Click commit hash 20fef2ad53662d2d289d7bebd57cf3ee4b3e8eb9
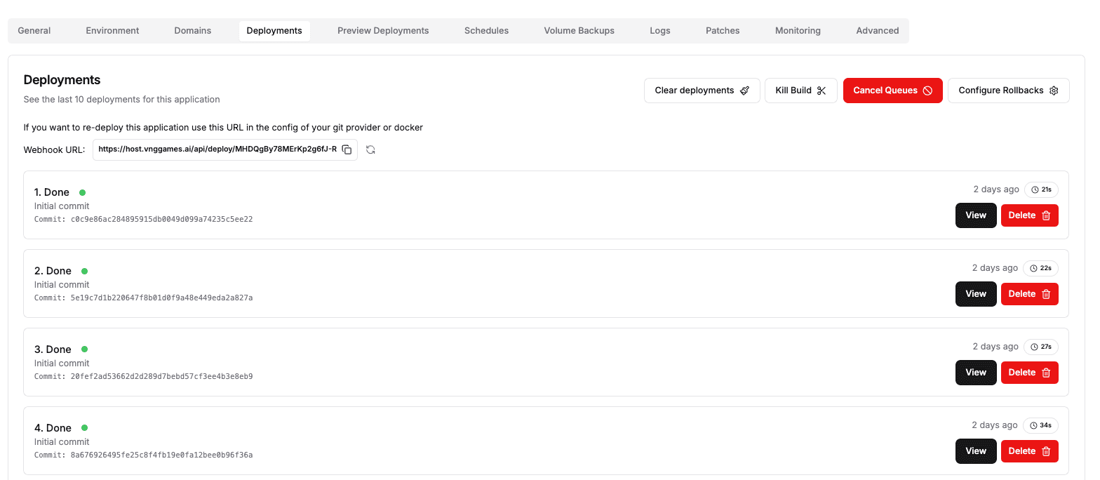The width and height of the screenshot is (1100, 480). [x=161, y=377]
